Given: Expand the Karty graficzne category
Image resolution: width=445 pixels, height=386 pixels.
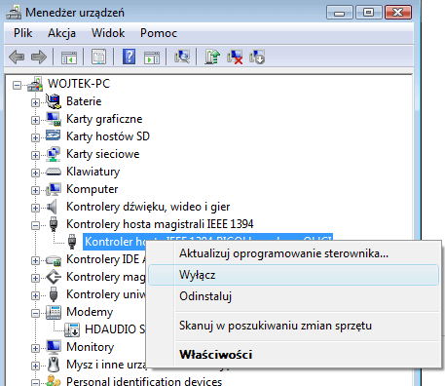Looking at the screenshot, I should 35,121.
